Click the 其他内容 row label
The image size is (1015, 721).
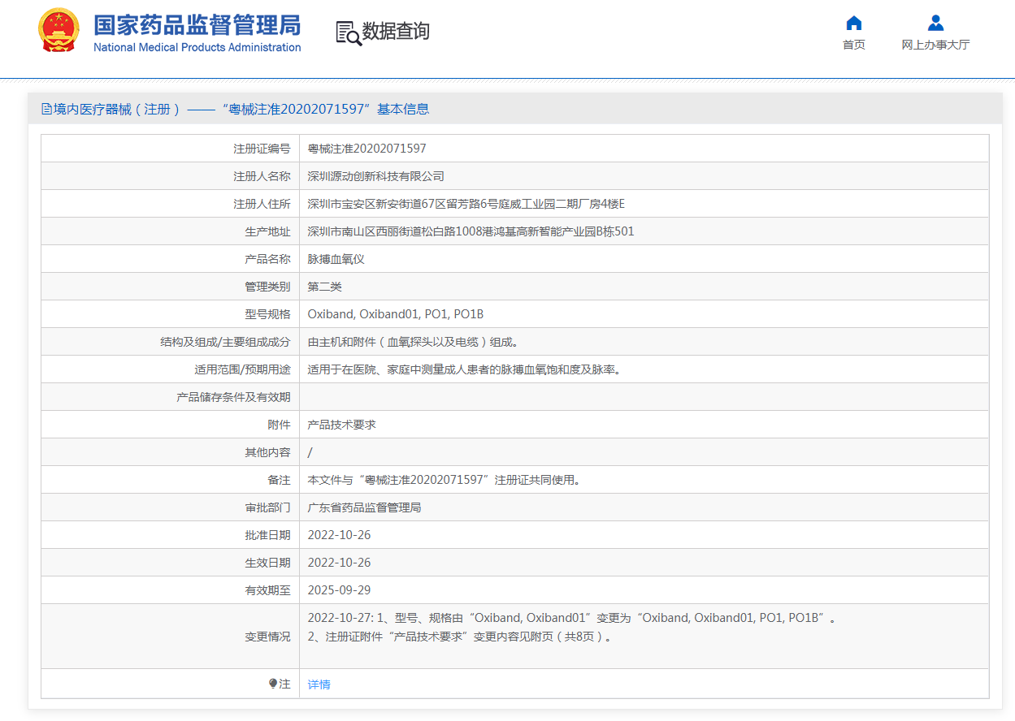click(267, 452)
